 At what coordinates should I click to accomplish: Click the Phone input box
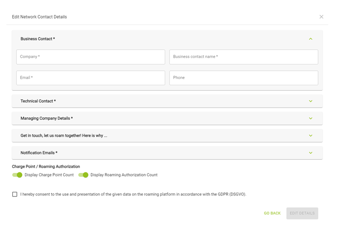(244, 78)
